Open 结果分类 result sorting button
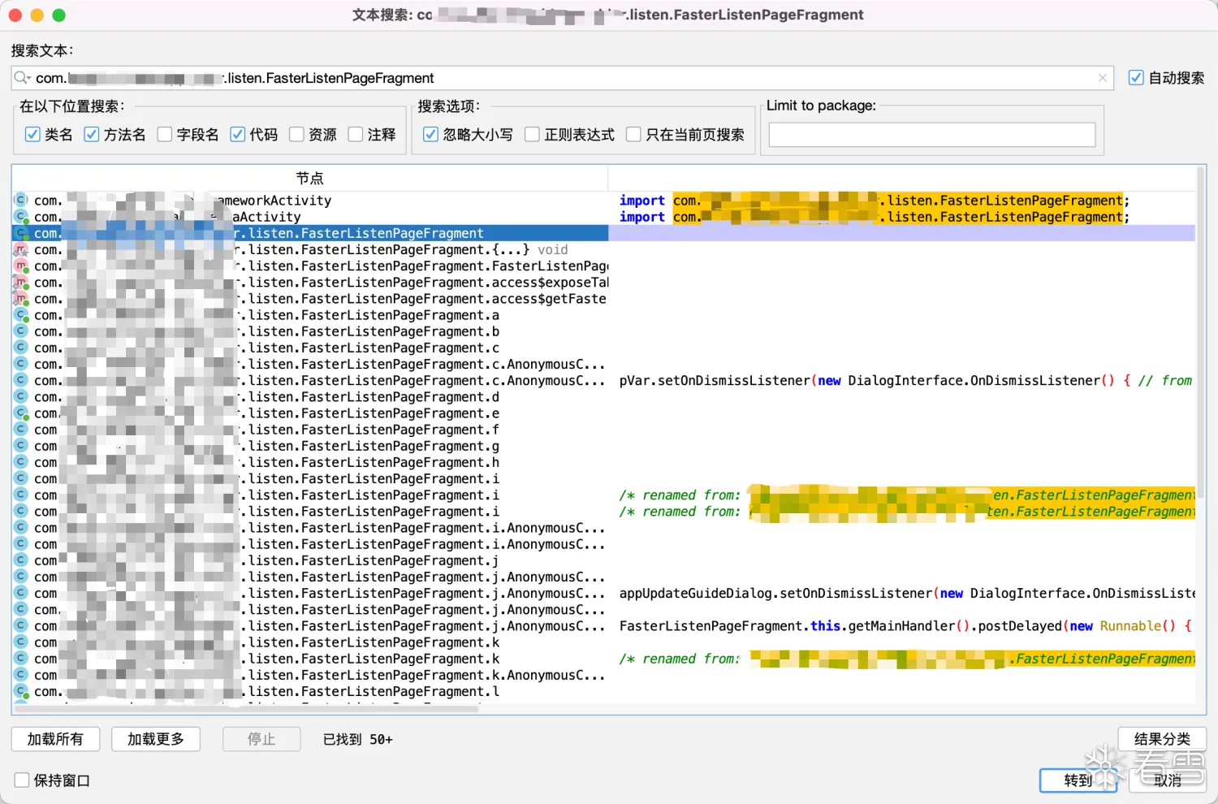The height and width of the screenshot is (804, 1218). pos(1162,739)
